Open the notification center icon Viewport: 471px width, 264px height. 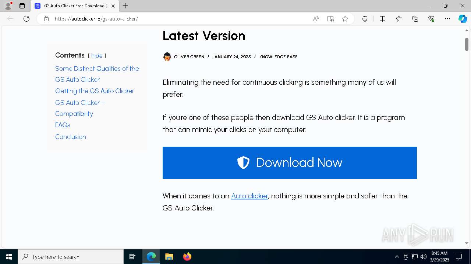click(459, 257)
